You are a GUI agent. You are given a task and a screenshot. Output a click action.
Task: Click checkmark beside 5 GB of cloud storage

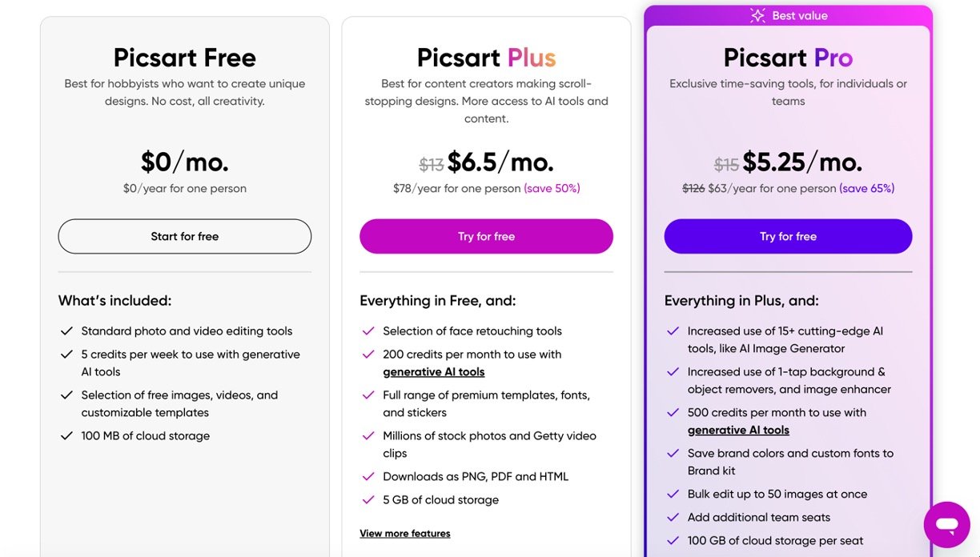[368, 499]
